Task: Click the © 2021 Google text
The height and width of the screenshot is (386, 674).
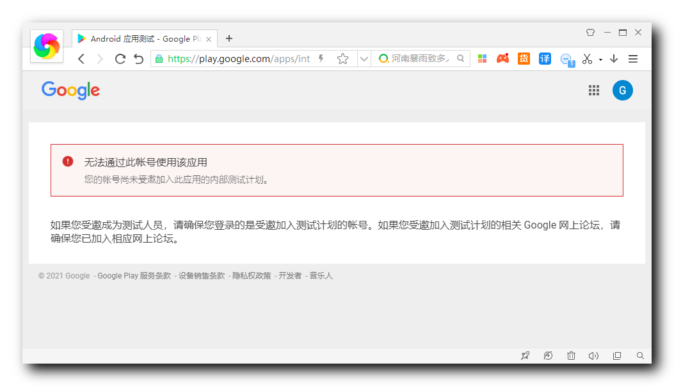Action: 64,275
